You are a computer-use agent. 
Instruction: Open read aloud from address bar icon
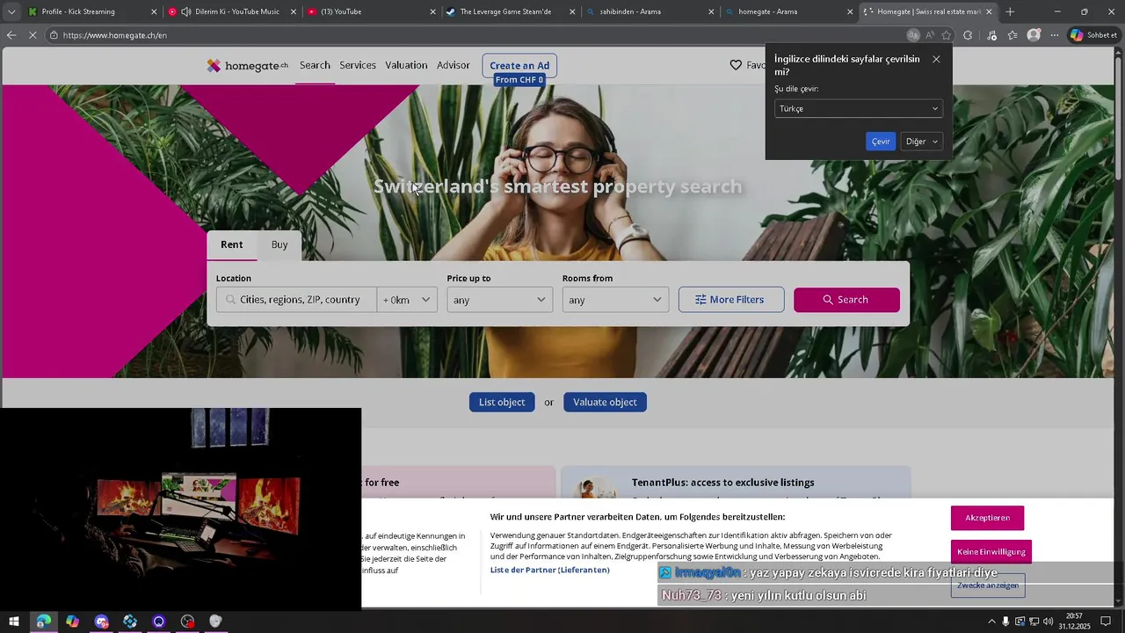tap(930, 35)
